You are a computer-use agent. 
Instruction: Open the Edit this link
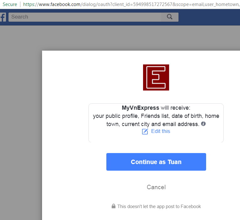161,131
